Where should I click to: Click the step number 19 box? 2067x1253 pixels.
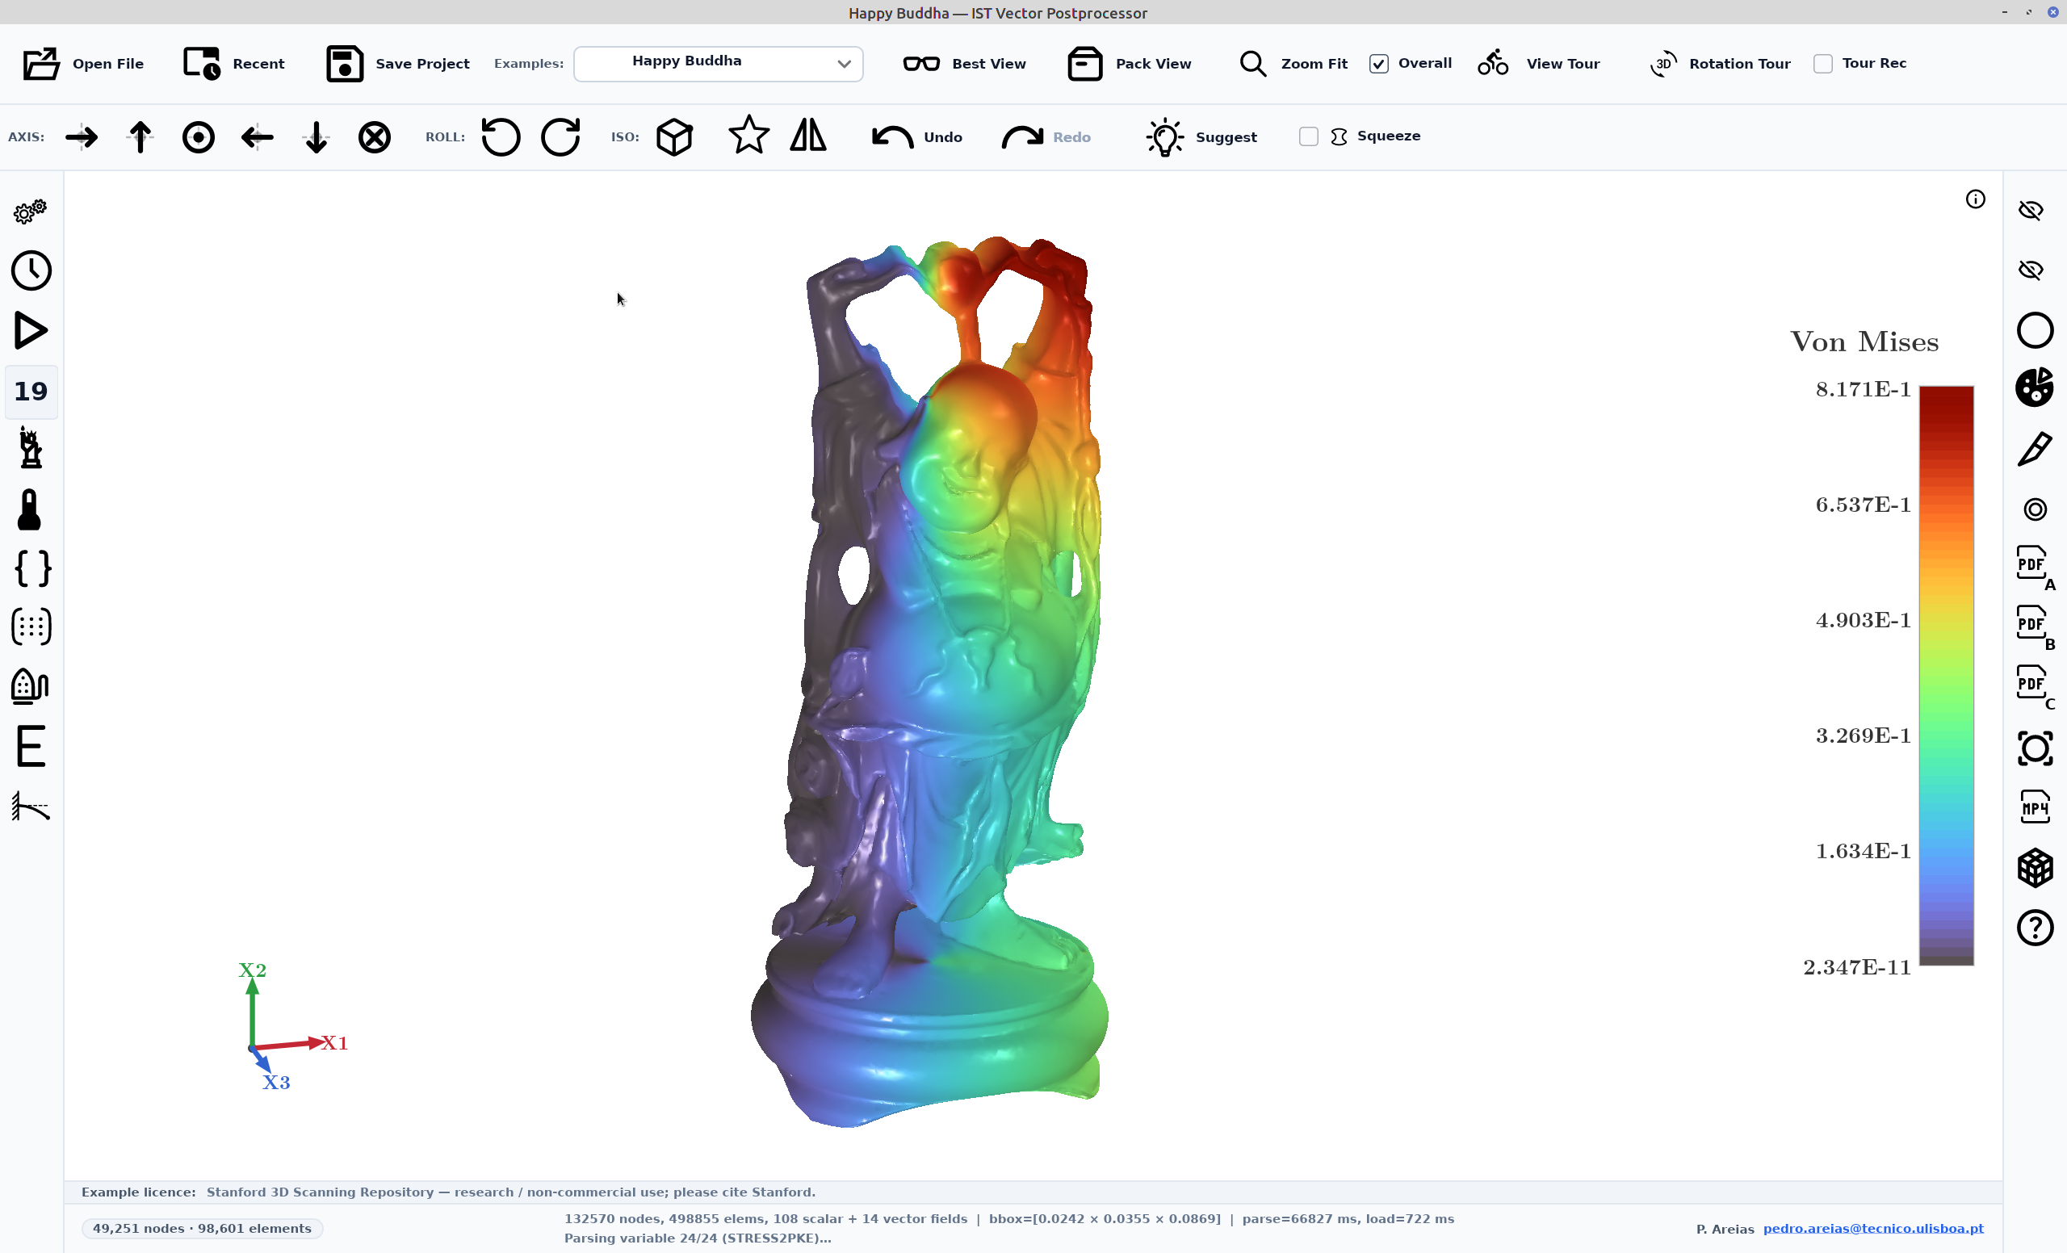pos(31,391)
